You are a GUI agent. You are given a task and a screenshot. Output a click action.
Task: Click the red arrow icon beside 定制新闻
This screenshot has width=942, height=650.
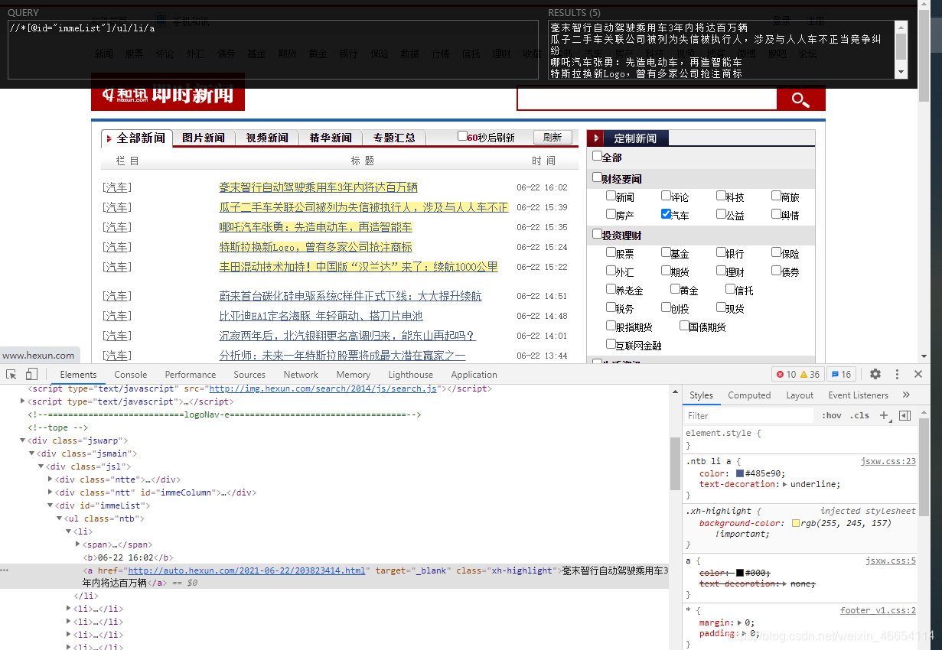[597, 138]
